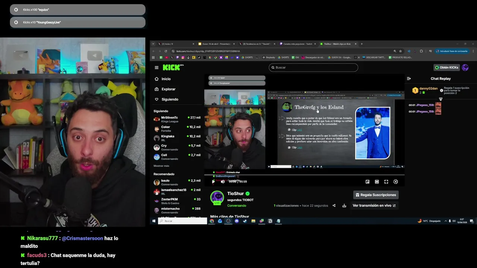The image size is (477, 268).
Task: Open the Kick hamburger sidebar menu
Action: pos(157,68)
